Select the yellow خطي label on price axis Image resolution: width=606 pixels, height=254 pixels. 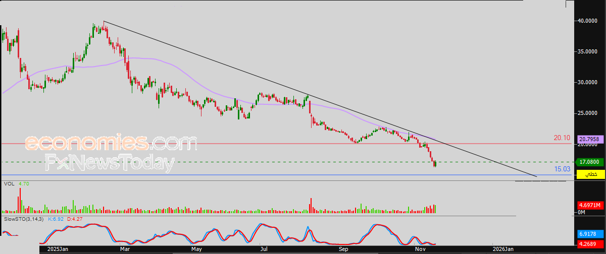point(590,174)
